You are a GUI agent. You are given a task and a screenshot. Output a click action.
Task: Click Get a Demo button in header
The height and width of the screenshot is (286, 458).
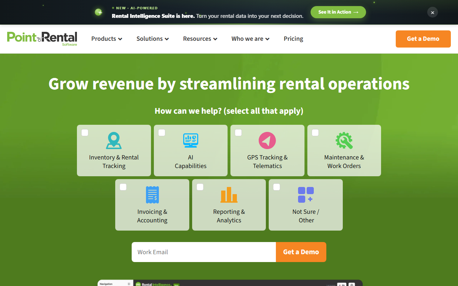(x=423, y=39)
